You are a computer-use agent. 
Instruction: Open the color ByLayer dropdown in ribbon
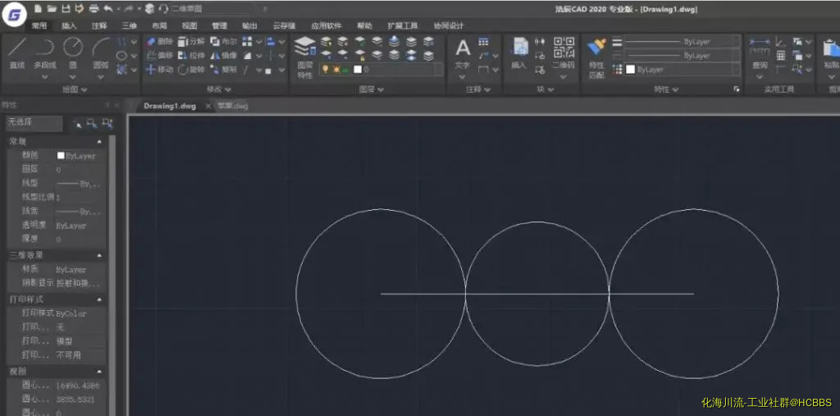(x=682, y=70)
